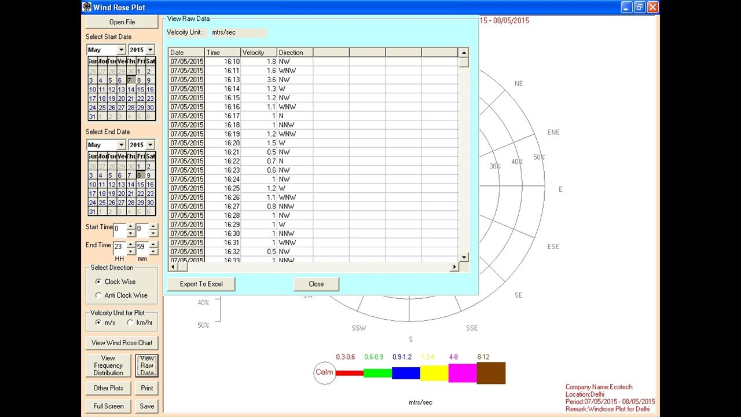Click the horizontal scroll left arrow
This screenshot has height=417, width=741.
pyautogui.click(x=173, y=266)
